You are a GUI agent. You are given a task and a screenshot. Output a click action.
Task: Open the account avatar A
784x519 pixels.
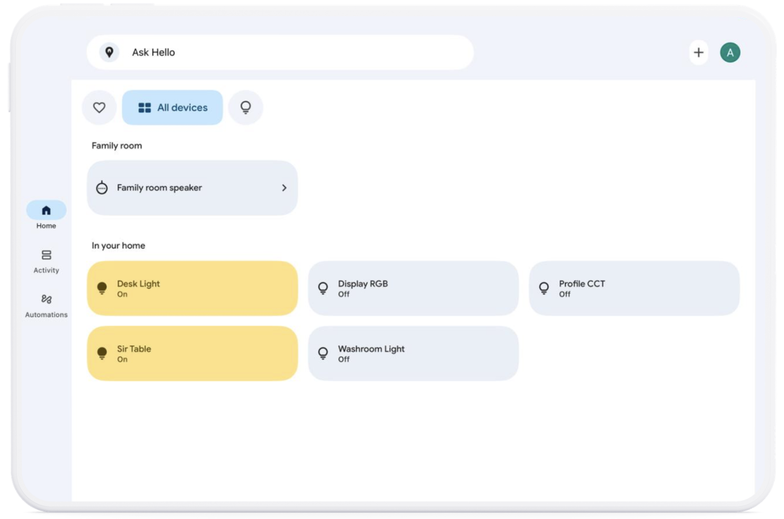click(730, 53)
